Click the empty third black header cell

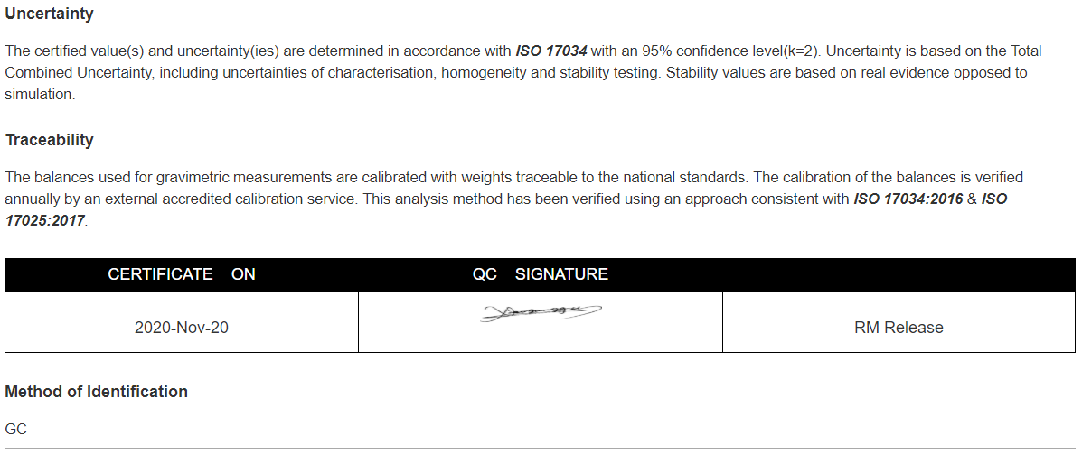pos(899,274)
